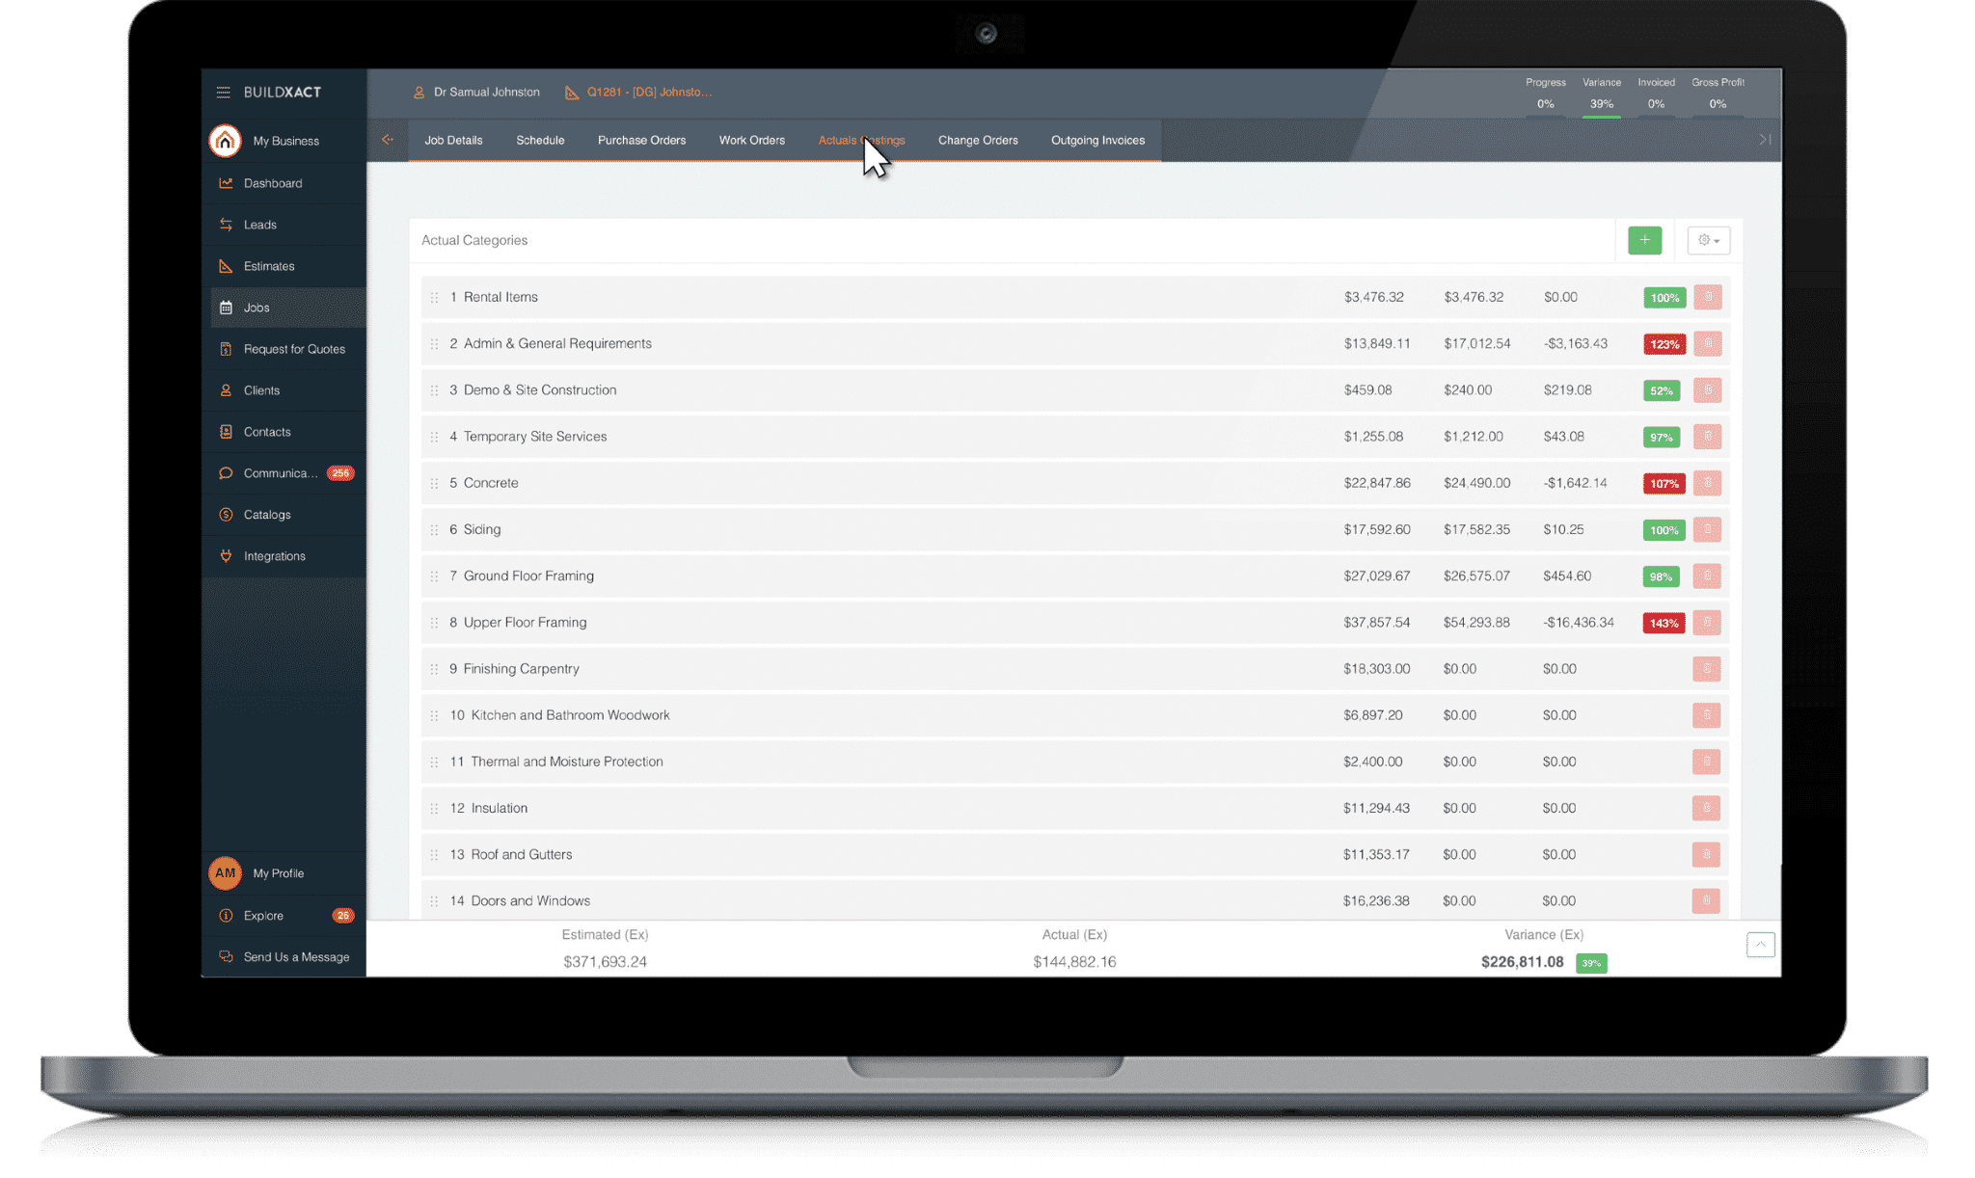This screenshot has width=1975, height=1178.
Task: Click green add category plus button
Action: click(x=1644, y=240)
